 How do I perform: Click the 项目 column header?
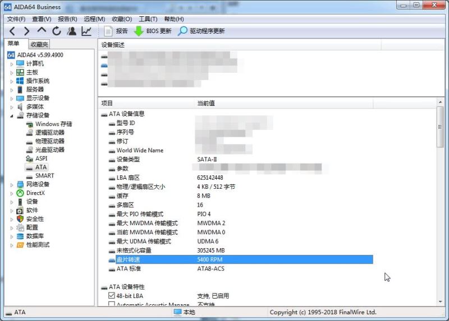coord(146,103)
